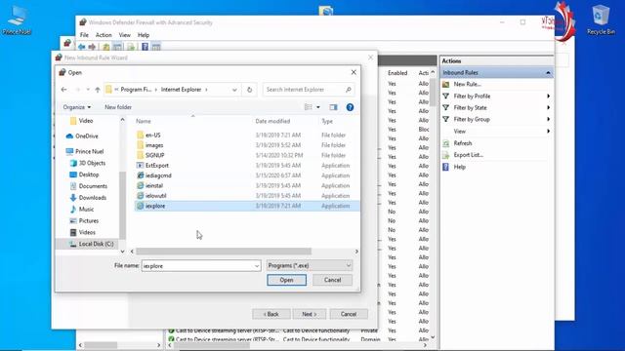Refresh the Internet Explorer folder view
Viewport: 625px width, 351px height.
pos(250,90)
